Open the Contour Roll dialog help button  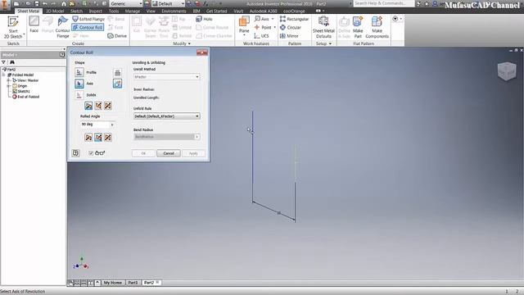(x=76, y=153)
